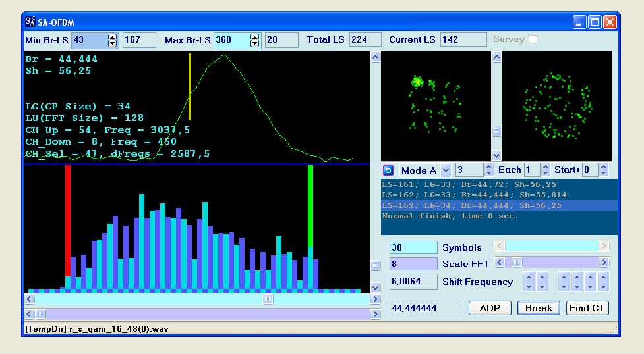
Task: Click the Each value spinner arrows
Action: point(546,170)
